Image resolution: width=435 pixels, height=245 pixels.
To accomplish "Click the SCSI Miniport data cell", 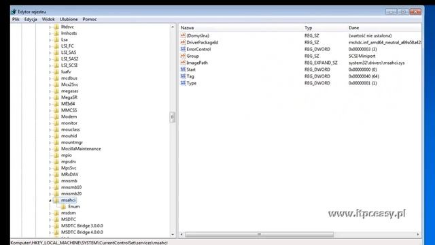I will pyautogui.click(x=362, y=56).
